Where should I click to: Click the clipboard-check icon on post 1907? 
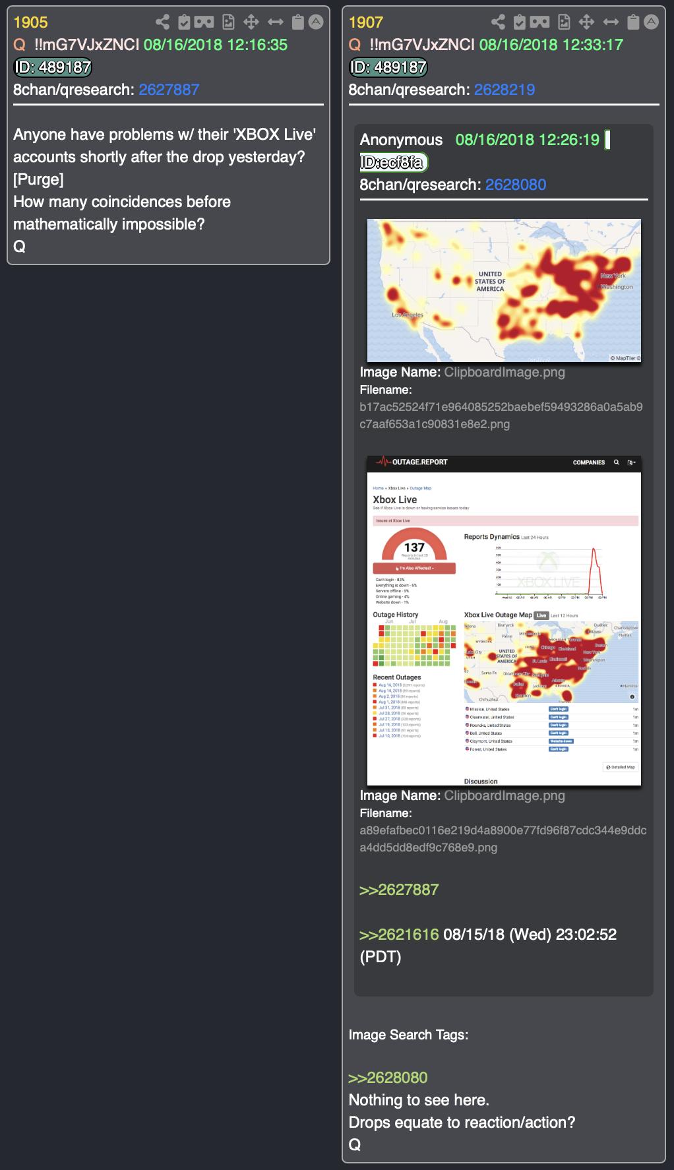click(520, 22)
